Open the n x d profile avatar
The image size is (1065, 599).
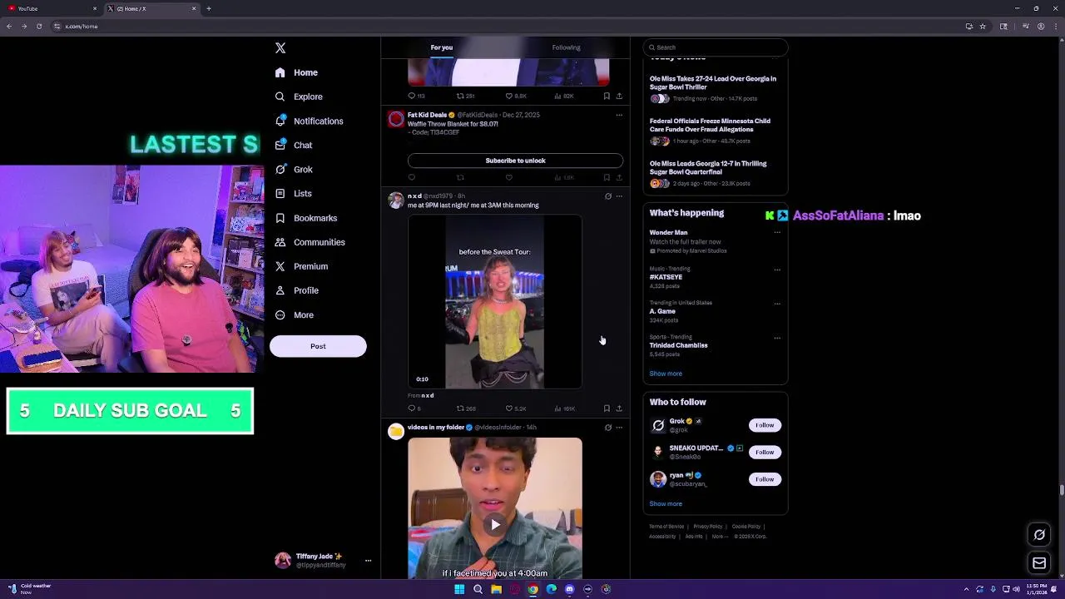pyautogui.click(x=396, y=200)
